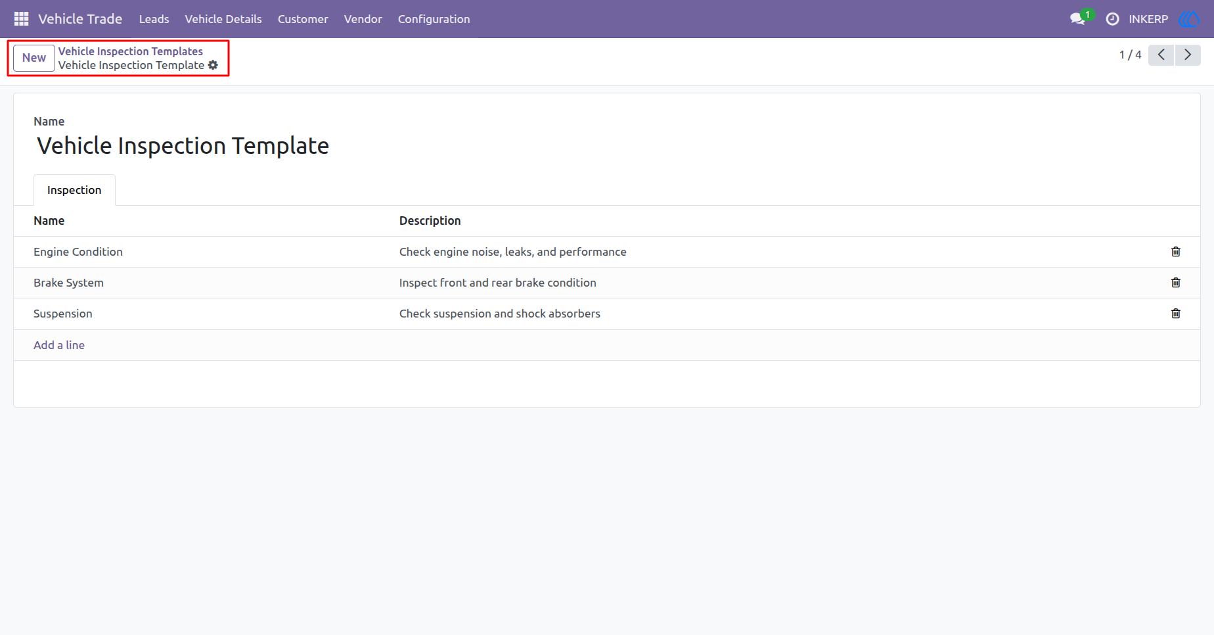Click Add a line link

(x=59, y=345)
